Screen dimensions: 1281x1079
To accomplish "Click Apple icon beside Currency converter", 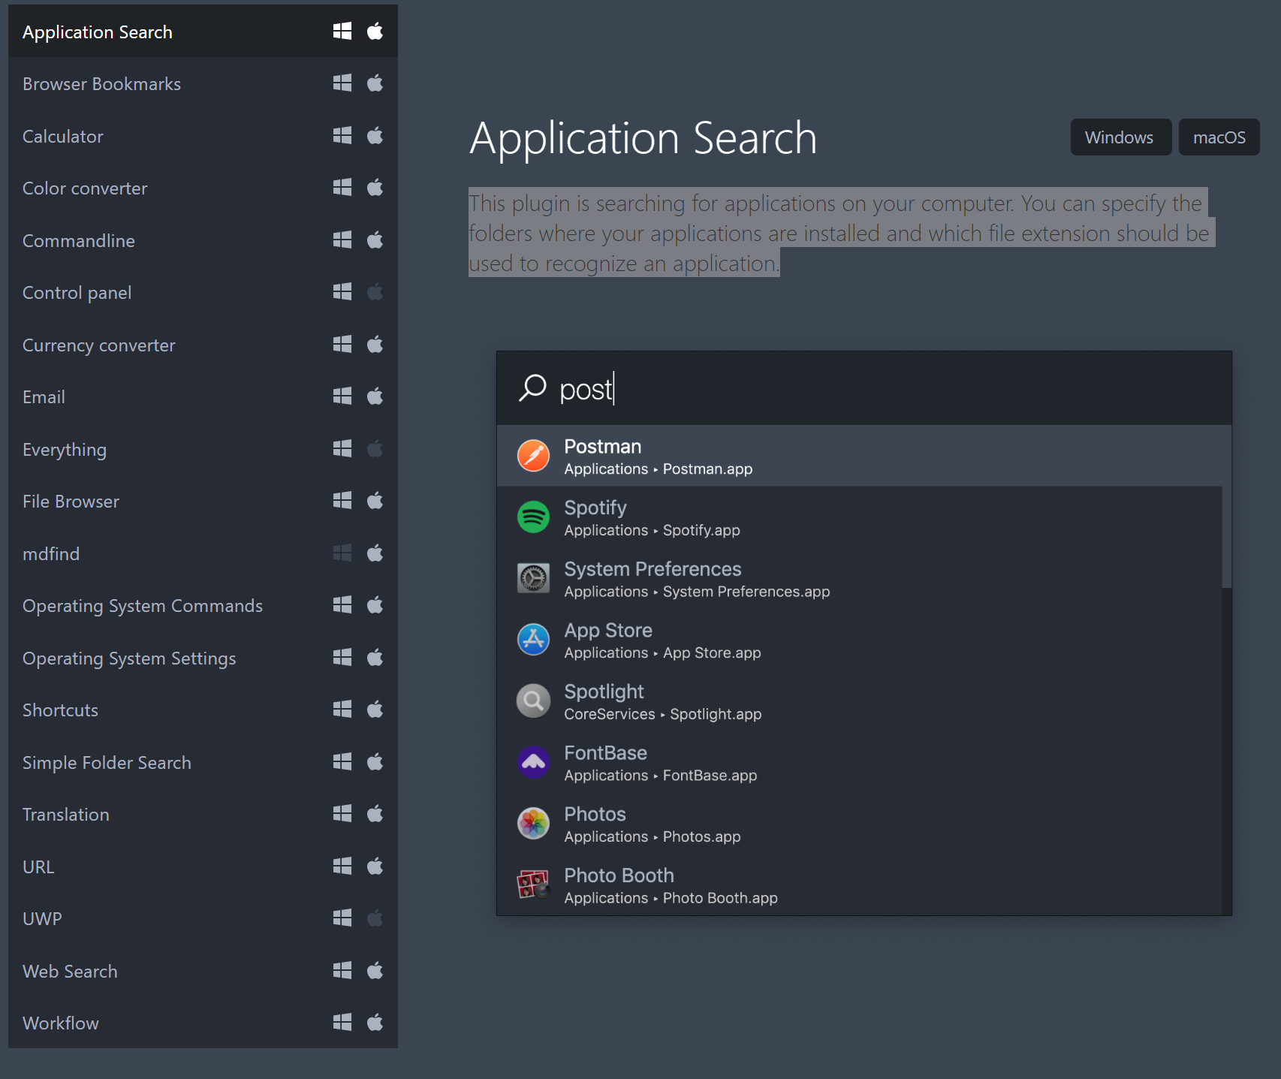I will point(375,344).
